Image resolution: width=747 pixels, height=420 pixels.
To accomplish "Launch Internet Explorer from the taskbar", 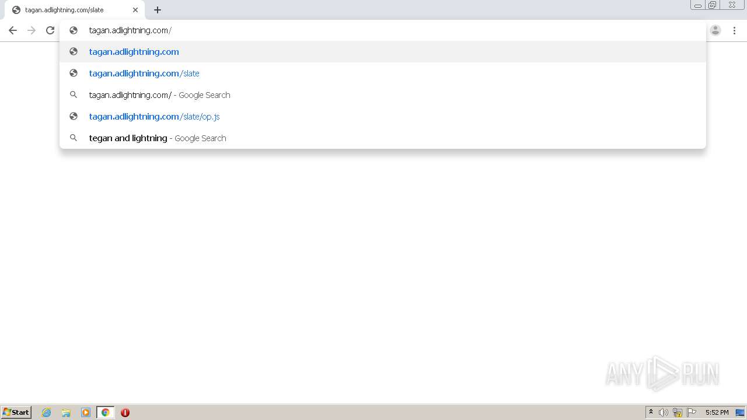I will [47, 412].
